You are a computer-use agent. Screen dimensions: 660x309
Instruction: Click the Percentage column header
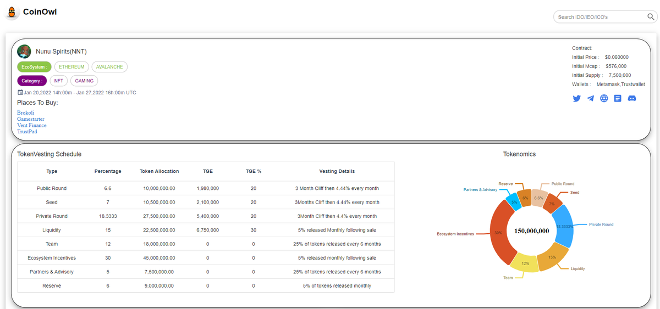point(108,171)
